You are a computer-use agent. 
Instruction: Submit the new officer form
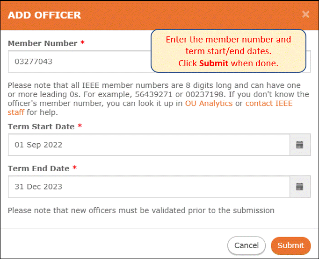[291, 245]
